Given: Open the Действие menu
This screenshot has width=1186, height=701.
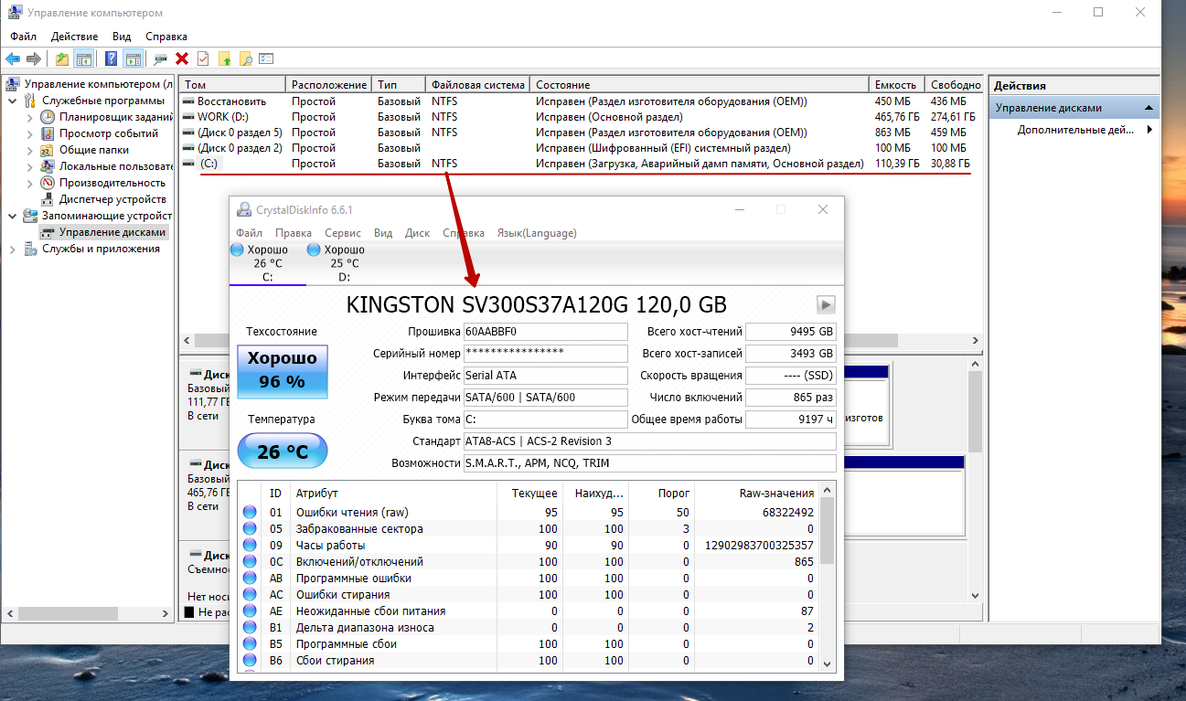Looking at the screenshot, I should pyautogui.click(x=75, y=37).
